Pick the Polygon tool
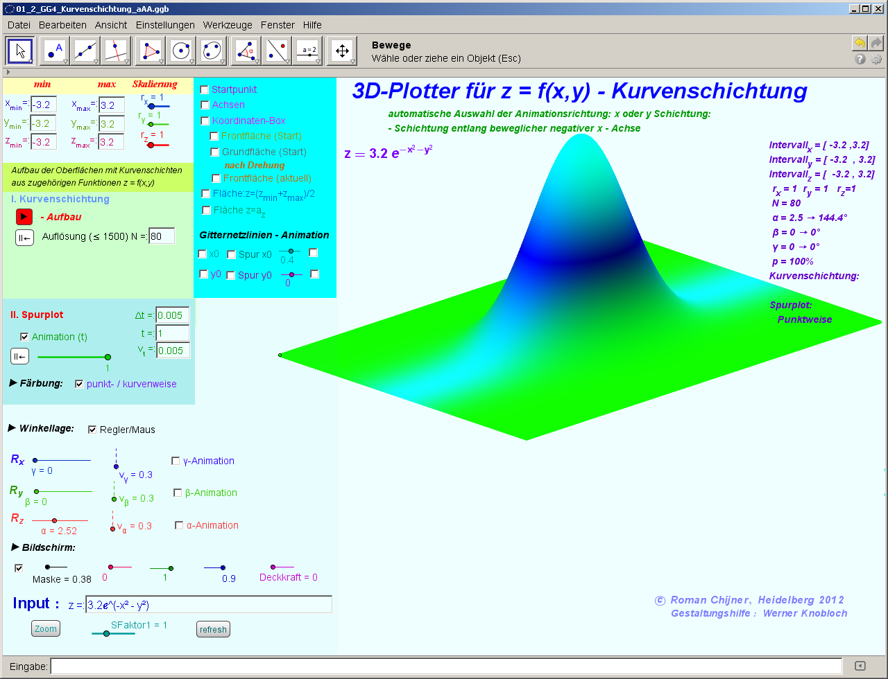888x679 pixels. 151,51
